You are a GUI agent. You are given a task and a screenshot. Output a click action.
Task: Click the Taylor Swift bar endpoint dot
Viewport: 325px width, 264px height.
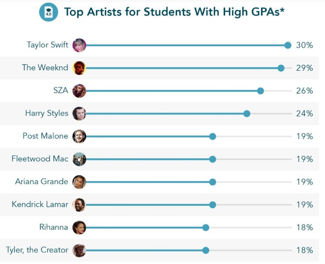pyautogui.click(x=288, y=45)
